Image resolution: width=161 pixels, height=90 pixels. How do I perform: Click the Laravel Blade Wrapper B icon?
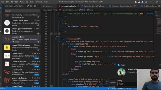click(7, 47)
